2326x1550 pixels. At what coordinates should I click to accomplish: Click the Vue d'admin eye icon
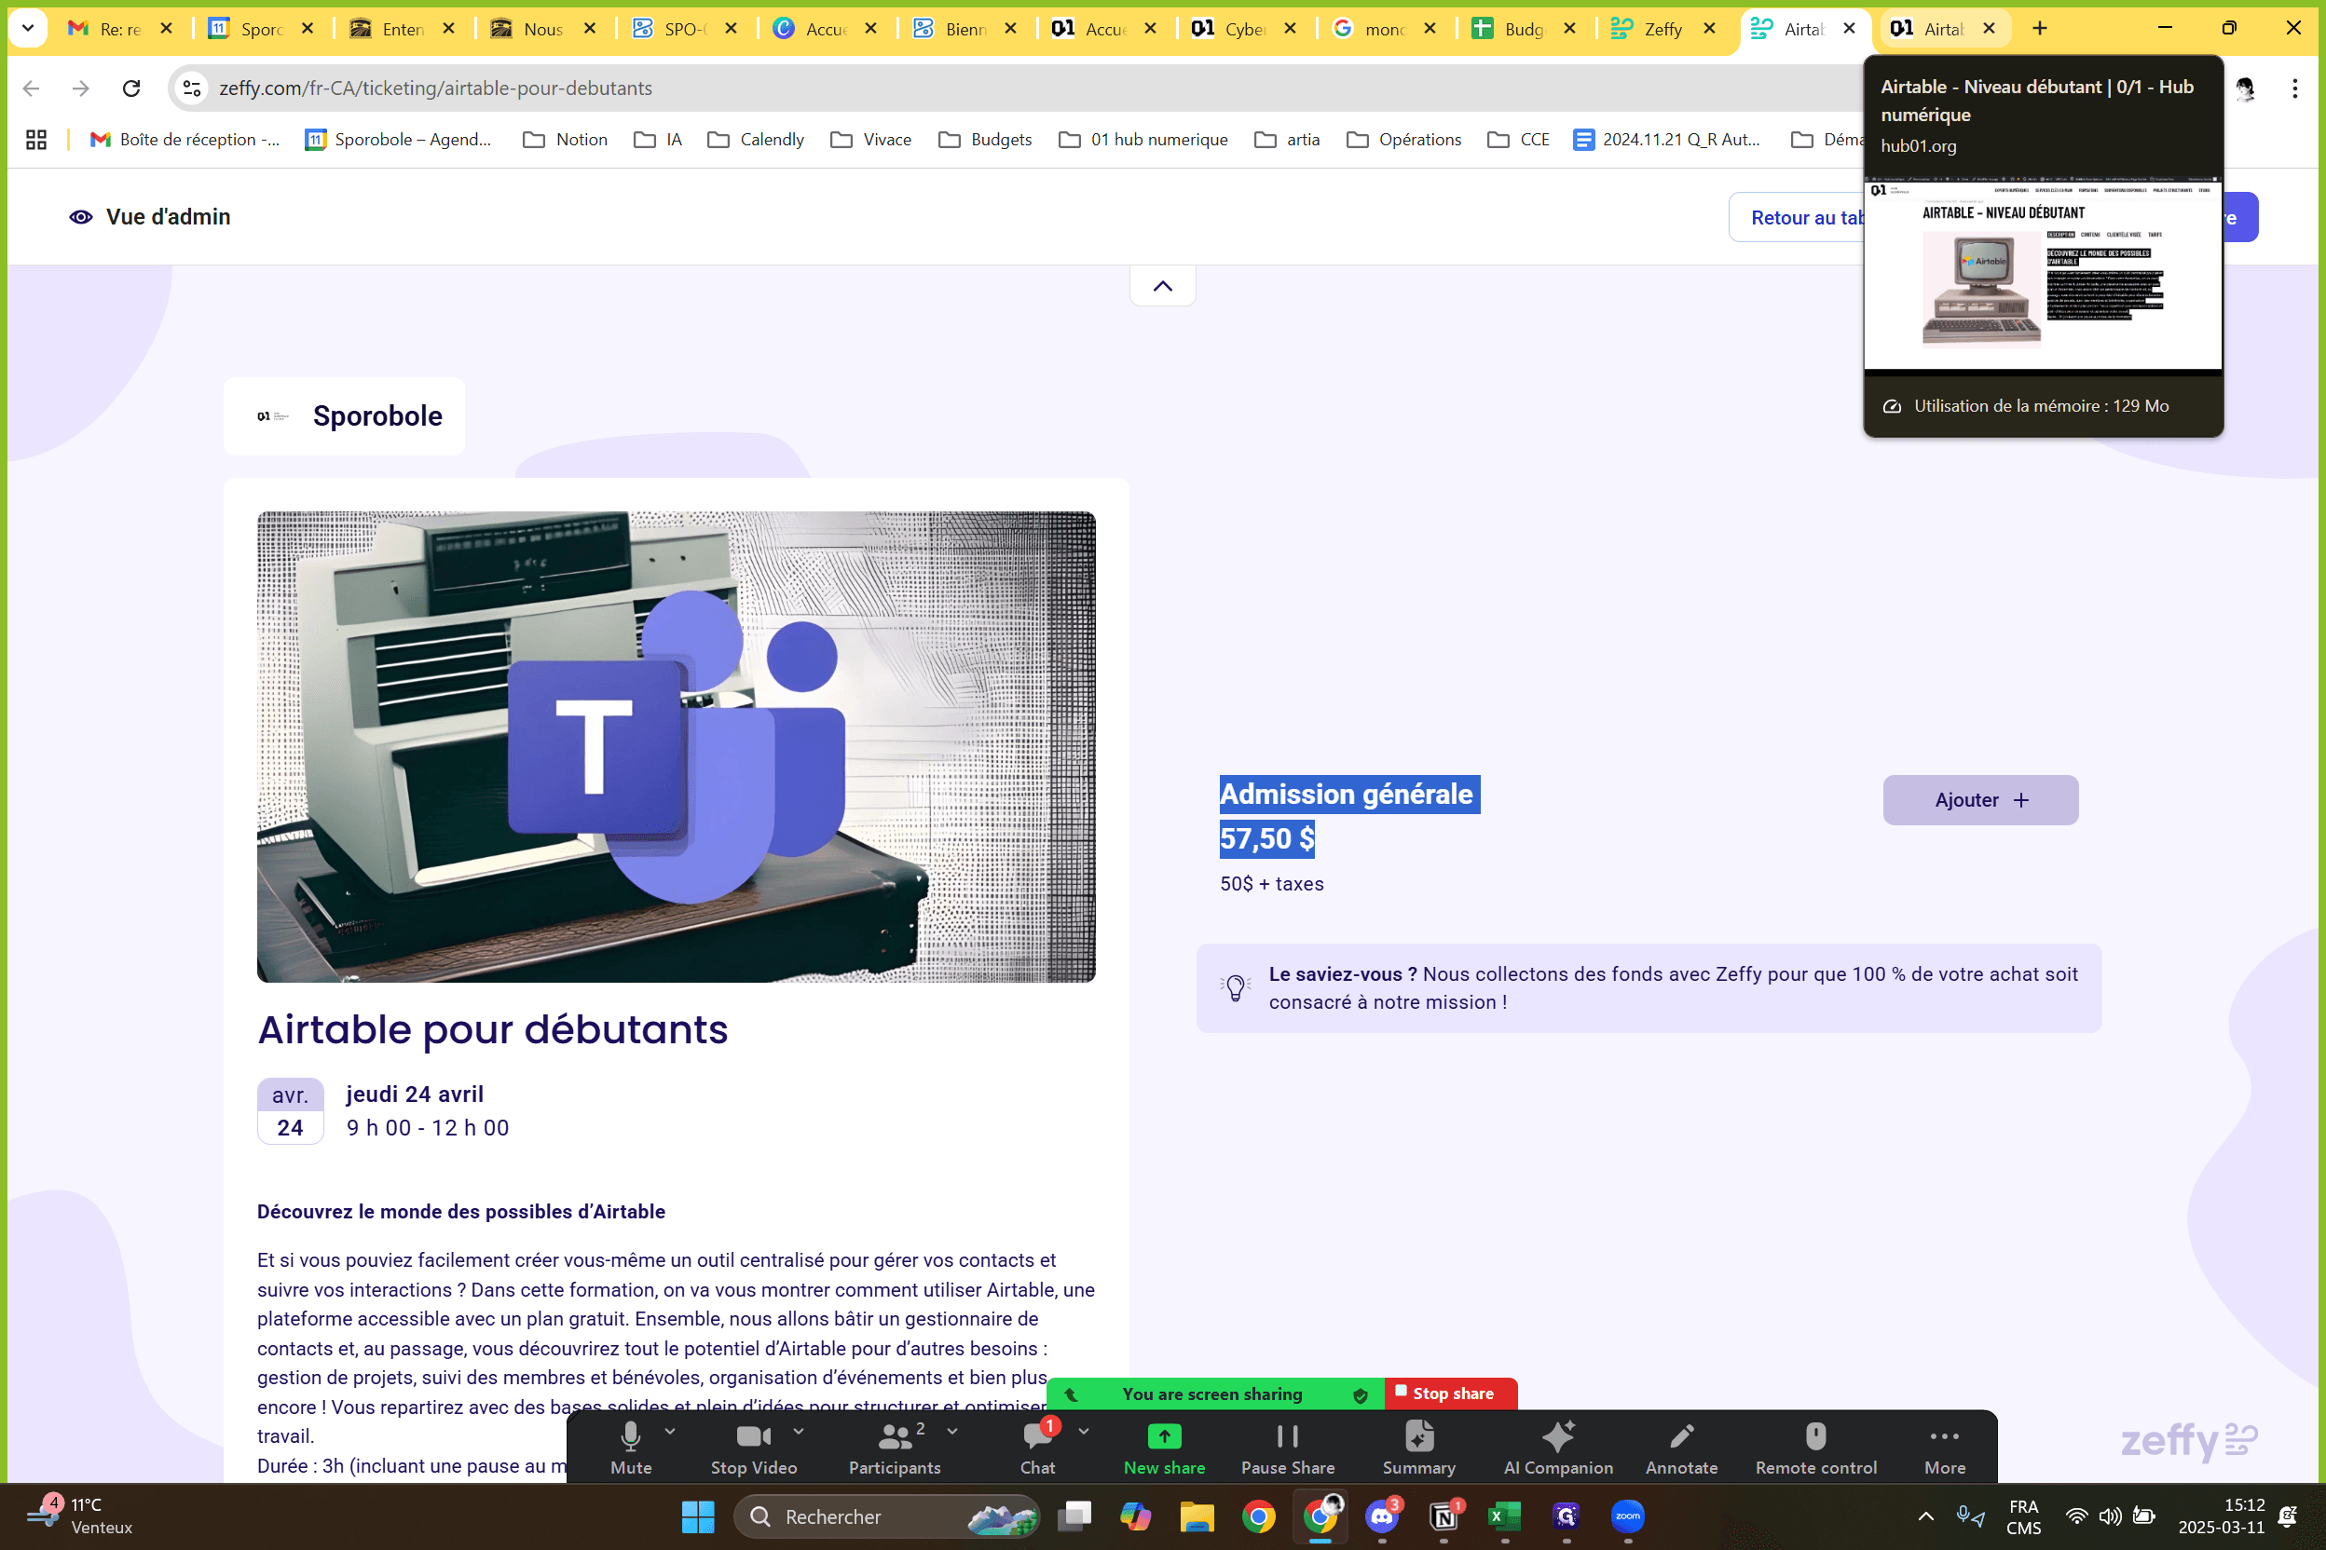pos(81,216)
